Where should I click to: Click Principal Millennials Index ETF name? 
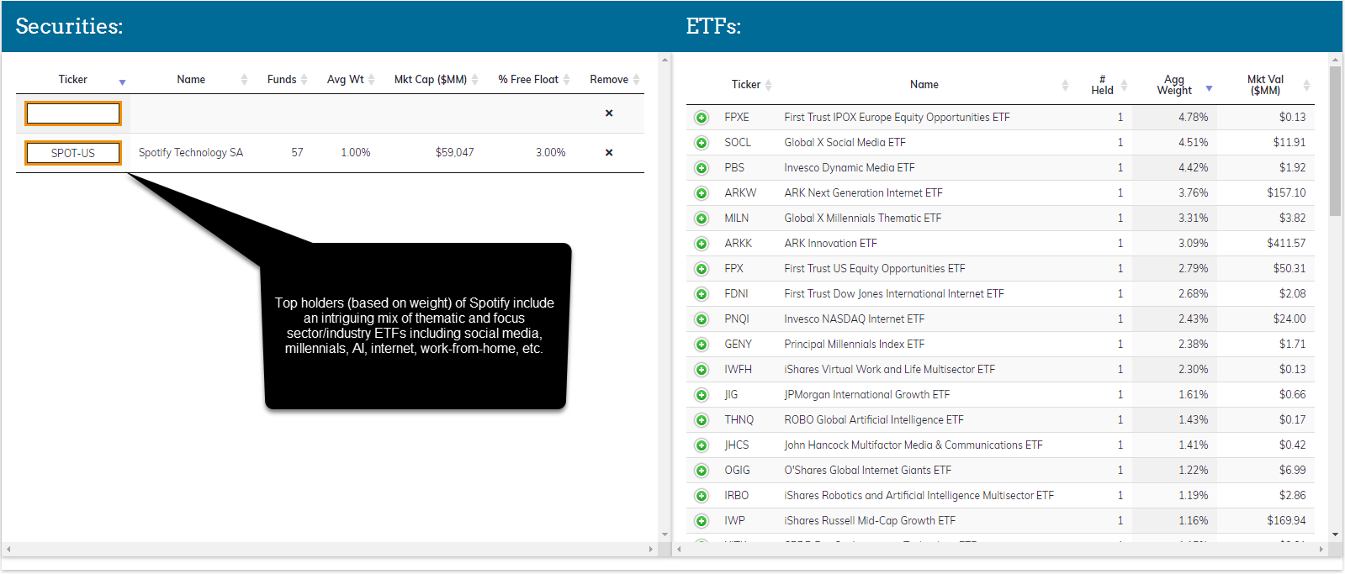pos(854,345)
